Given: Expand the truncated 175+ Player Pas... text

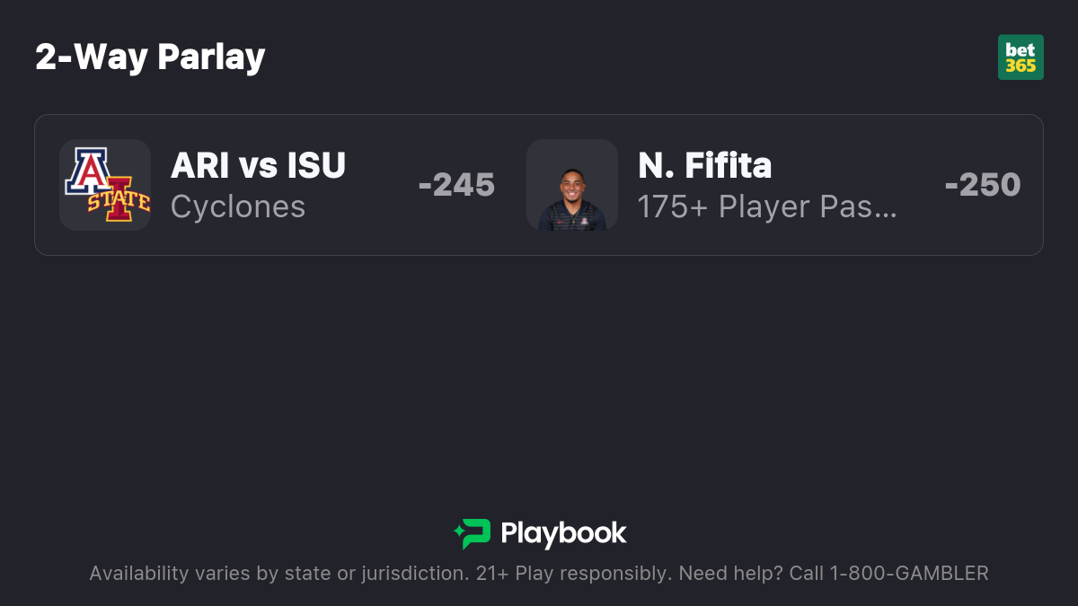Looking at the screenshot, I should point(767,206).
